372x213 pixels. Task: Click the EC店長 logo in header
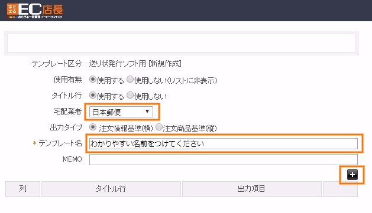click(35, 11)
